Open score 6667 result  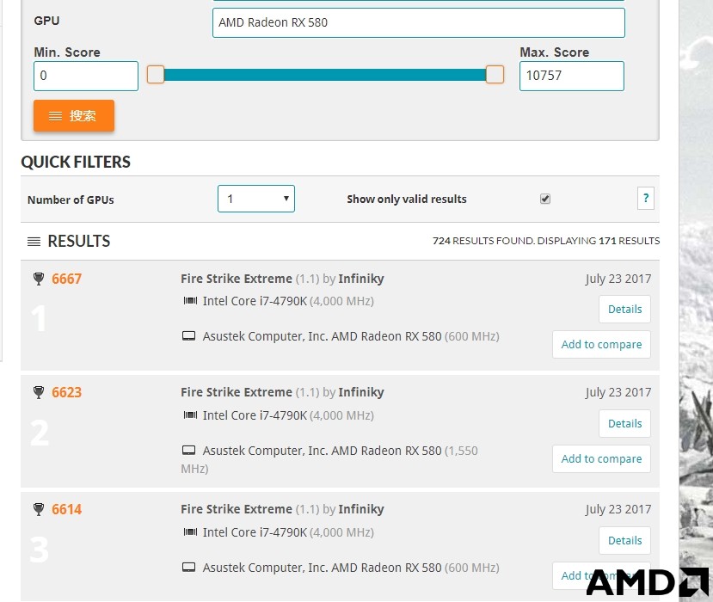coord(66,279)
